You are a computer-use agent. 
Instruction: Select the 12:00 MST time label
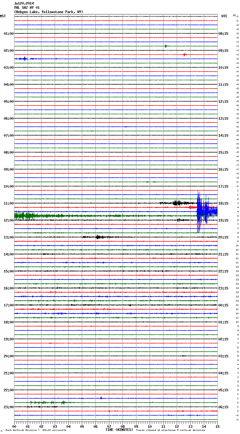coord(9,220)
